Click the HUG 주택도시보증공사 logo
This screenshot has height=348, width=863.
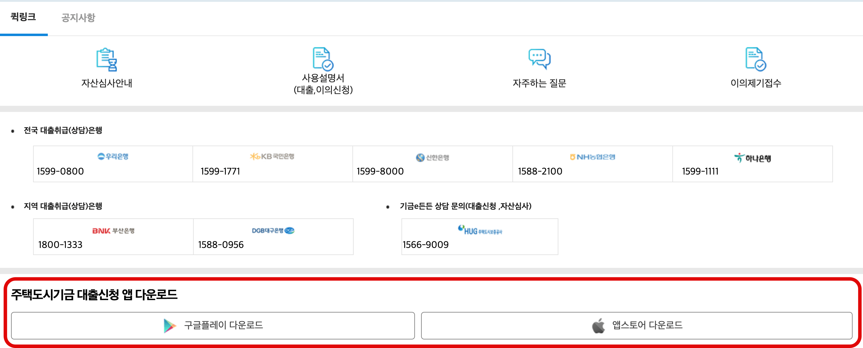[480, 230]
